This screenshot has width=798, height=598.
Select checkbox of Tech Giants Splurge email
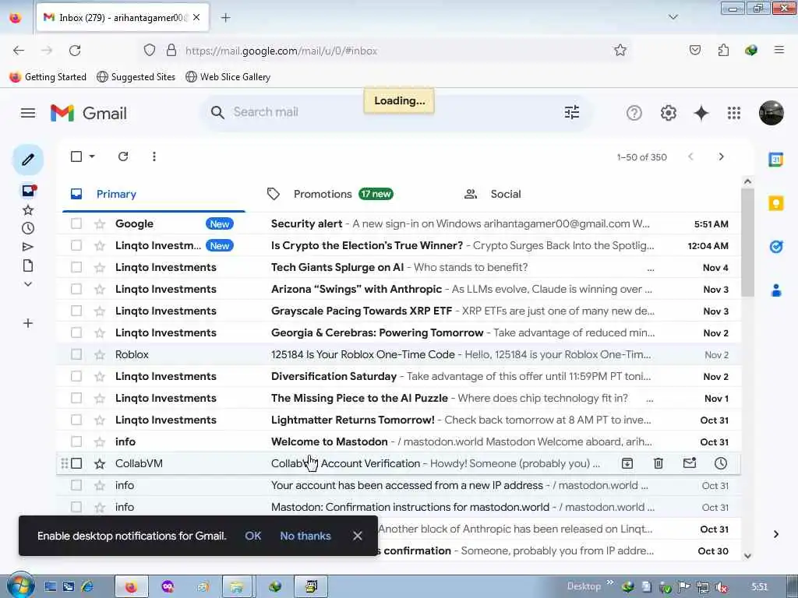pos(76,268)
